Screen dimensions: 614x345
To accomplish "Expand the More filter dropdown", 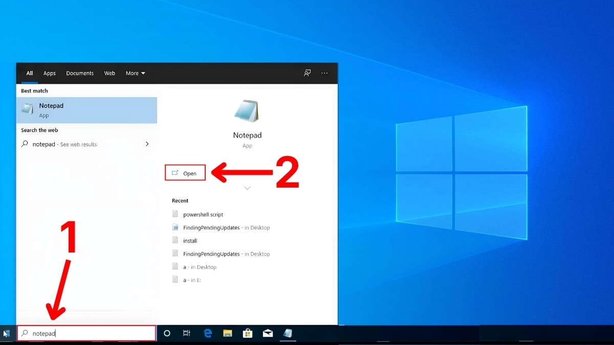I will [136, 73].
